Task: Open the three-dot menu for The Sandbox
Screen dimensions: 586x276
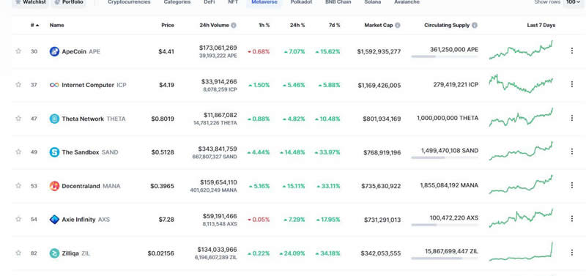Action: 572,152
